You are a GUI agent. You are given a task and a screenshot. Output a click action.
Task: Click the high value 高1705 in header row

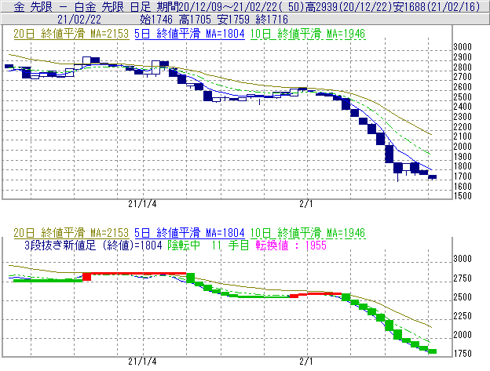[195, 20]
